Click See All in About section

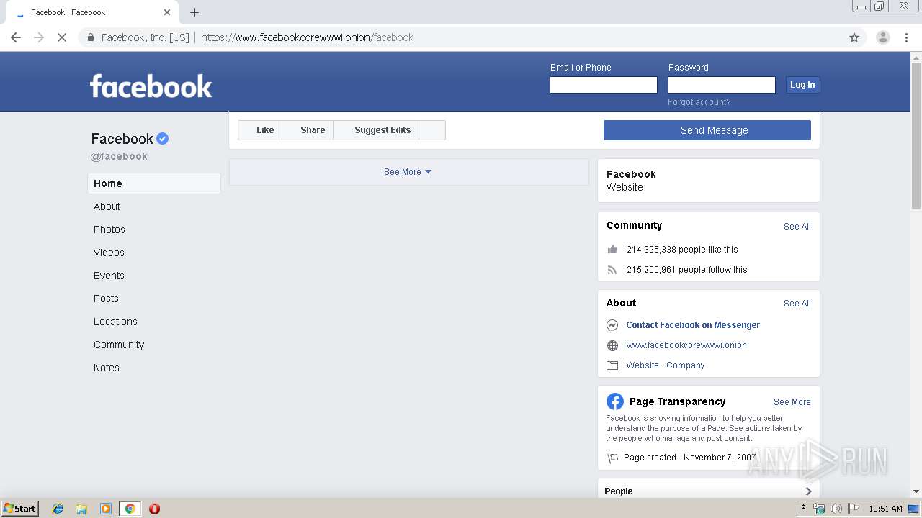click(x=797, y=304)
